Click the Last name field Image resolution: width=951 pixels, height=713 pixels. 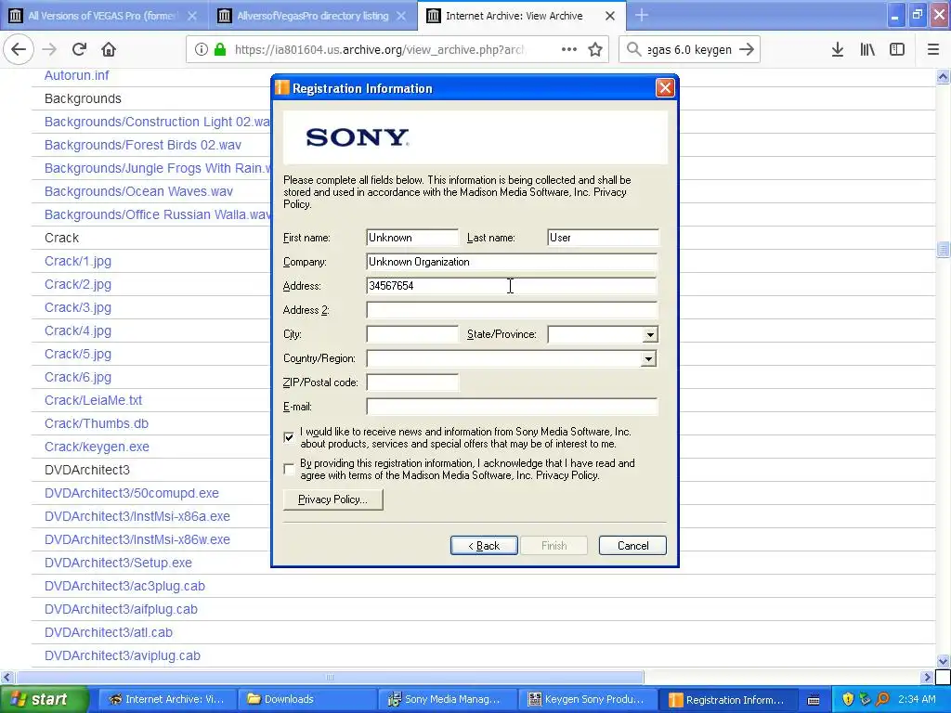point(603,238)
